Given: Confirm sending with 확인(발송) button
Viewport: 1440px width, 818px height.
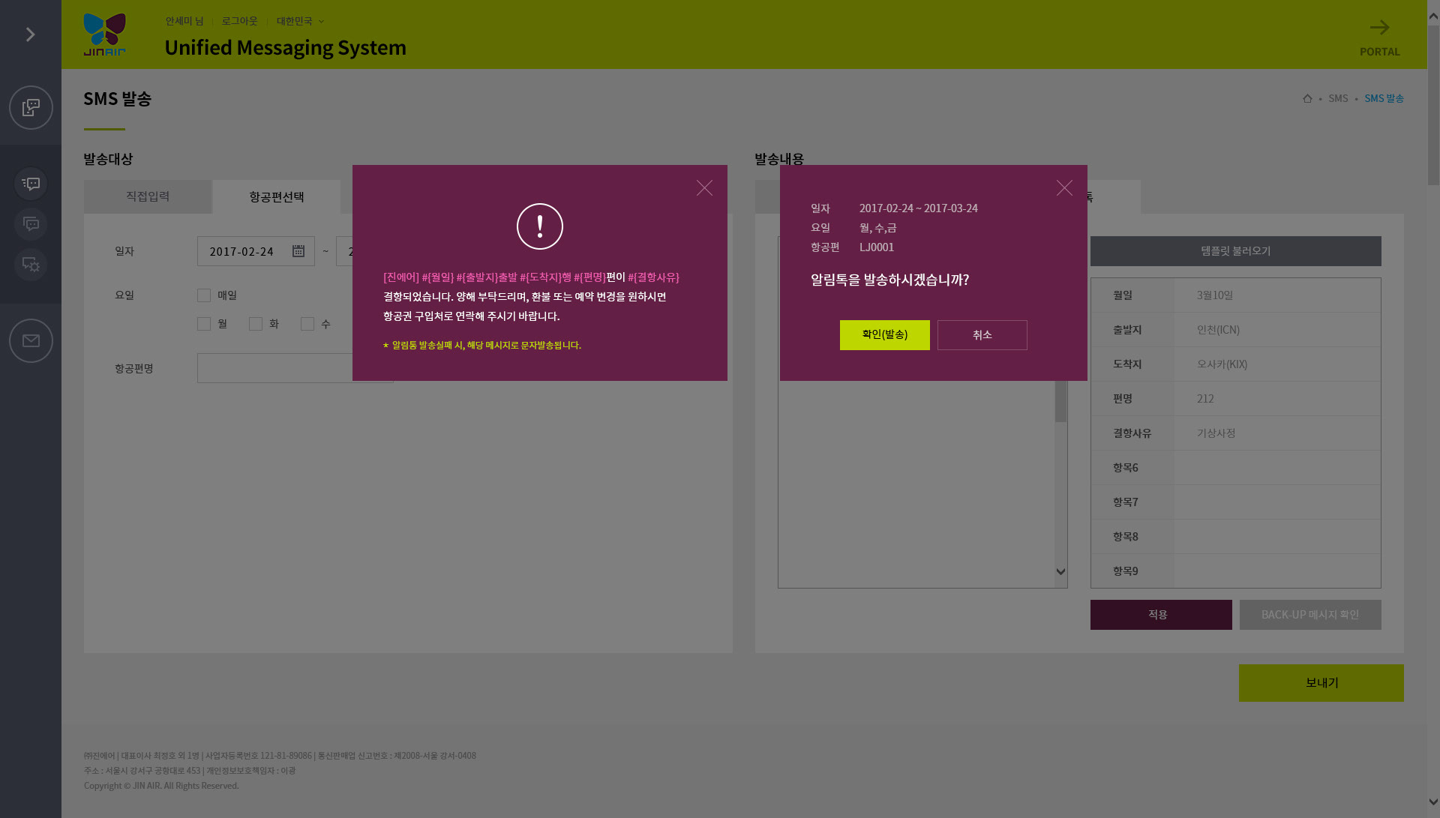Looking at the screenshot, I should point(885,335).
